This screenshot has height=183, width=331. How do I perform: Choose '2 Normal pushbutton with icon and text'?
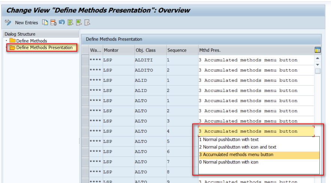coord(259,147)
